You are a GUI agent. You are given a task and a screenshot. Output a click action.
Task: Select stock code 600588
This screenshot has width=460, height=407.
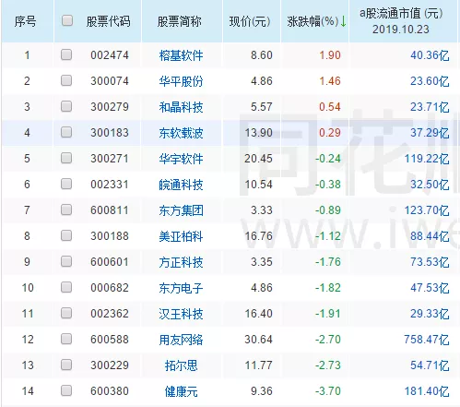point(110,340)
